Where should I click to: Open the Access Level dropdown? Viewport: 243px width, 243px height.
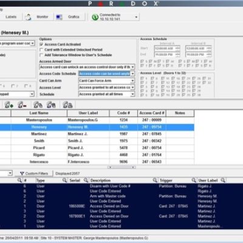(x=132, y=87)
